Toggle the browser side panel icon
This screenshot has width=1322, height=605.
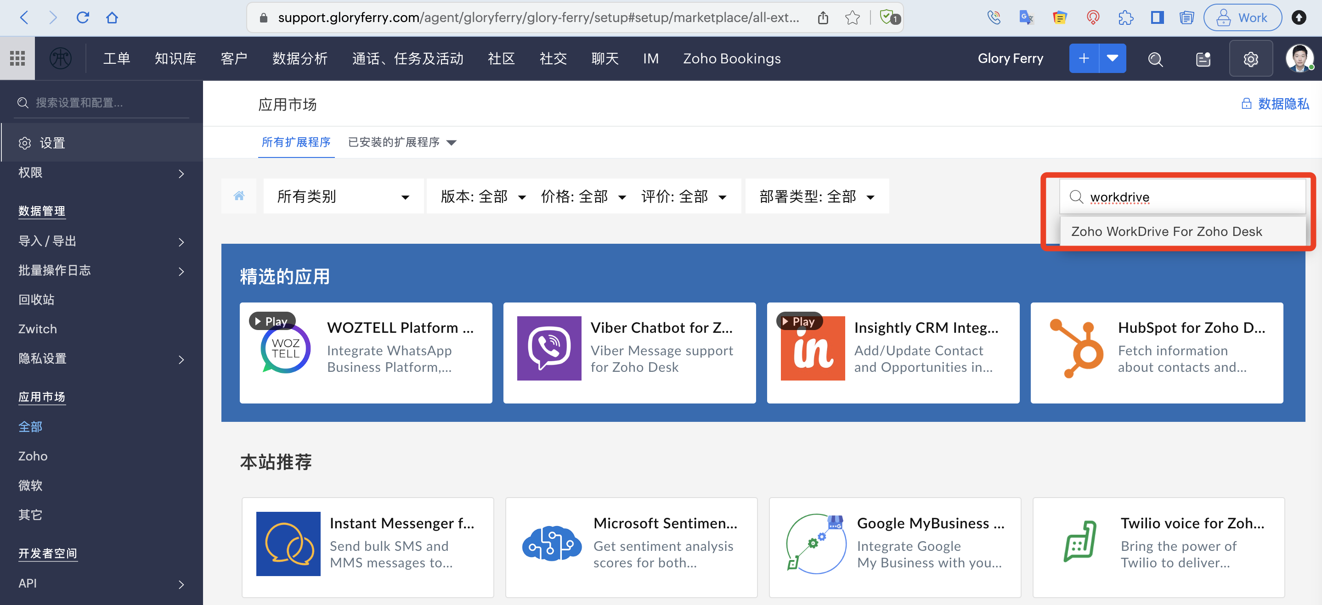pyautogui.click(x=1157, y=18)
